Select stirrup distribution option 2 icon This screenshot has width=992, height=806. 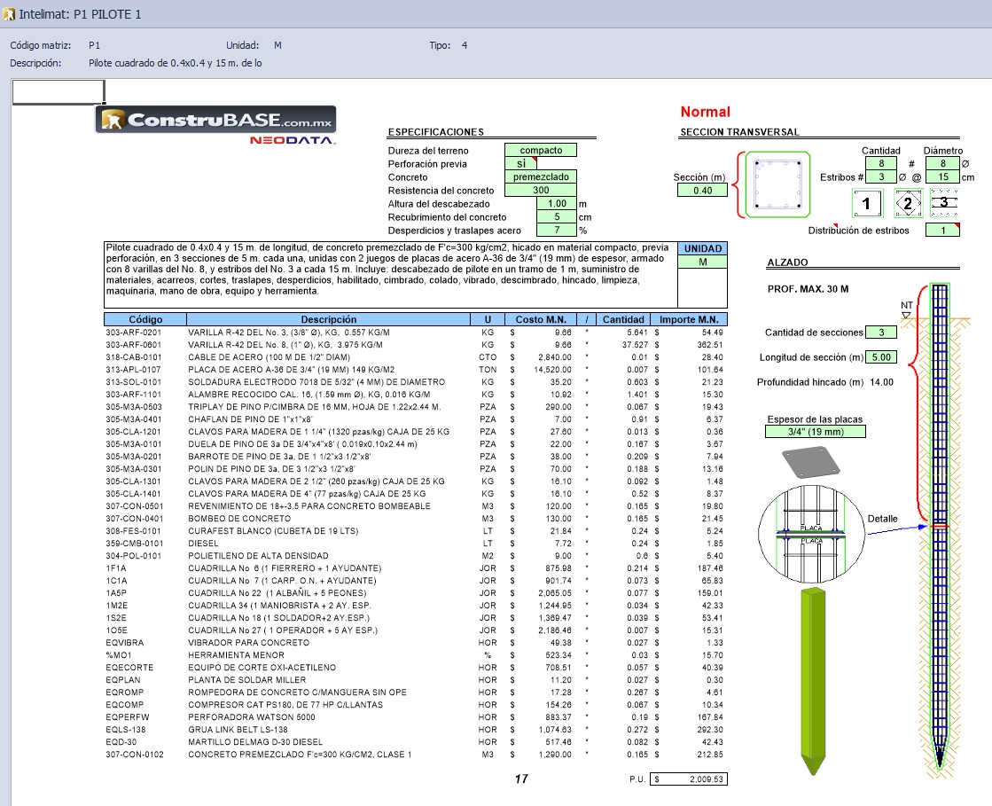pyautogui.click(x=908, y=203)
